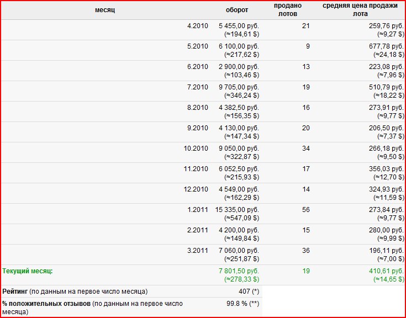Click average price 196,11 руб.
The width and height of the screenshot is (406, 318).
(x=386, y=251)
